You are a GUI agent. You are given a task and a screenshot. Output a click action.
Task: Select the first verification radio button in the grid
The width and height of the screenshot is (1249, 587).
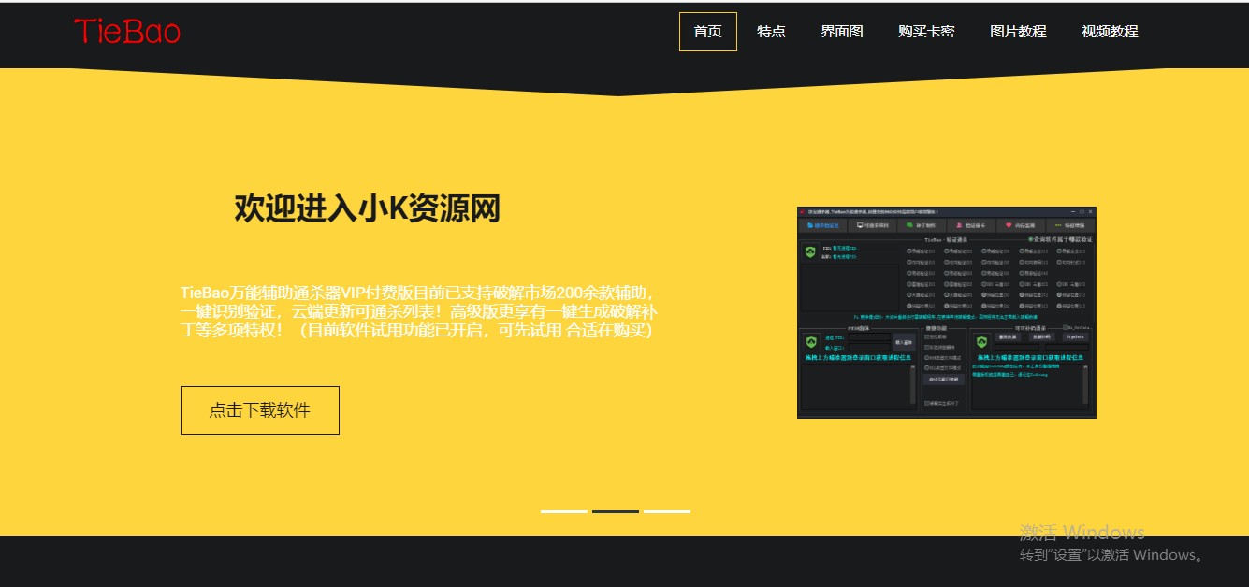907,251
